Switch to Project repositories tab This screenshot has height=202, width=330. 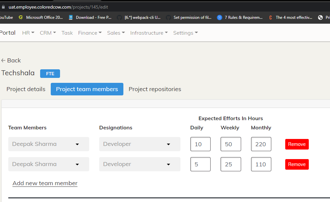click(155, 89)
